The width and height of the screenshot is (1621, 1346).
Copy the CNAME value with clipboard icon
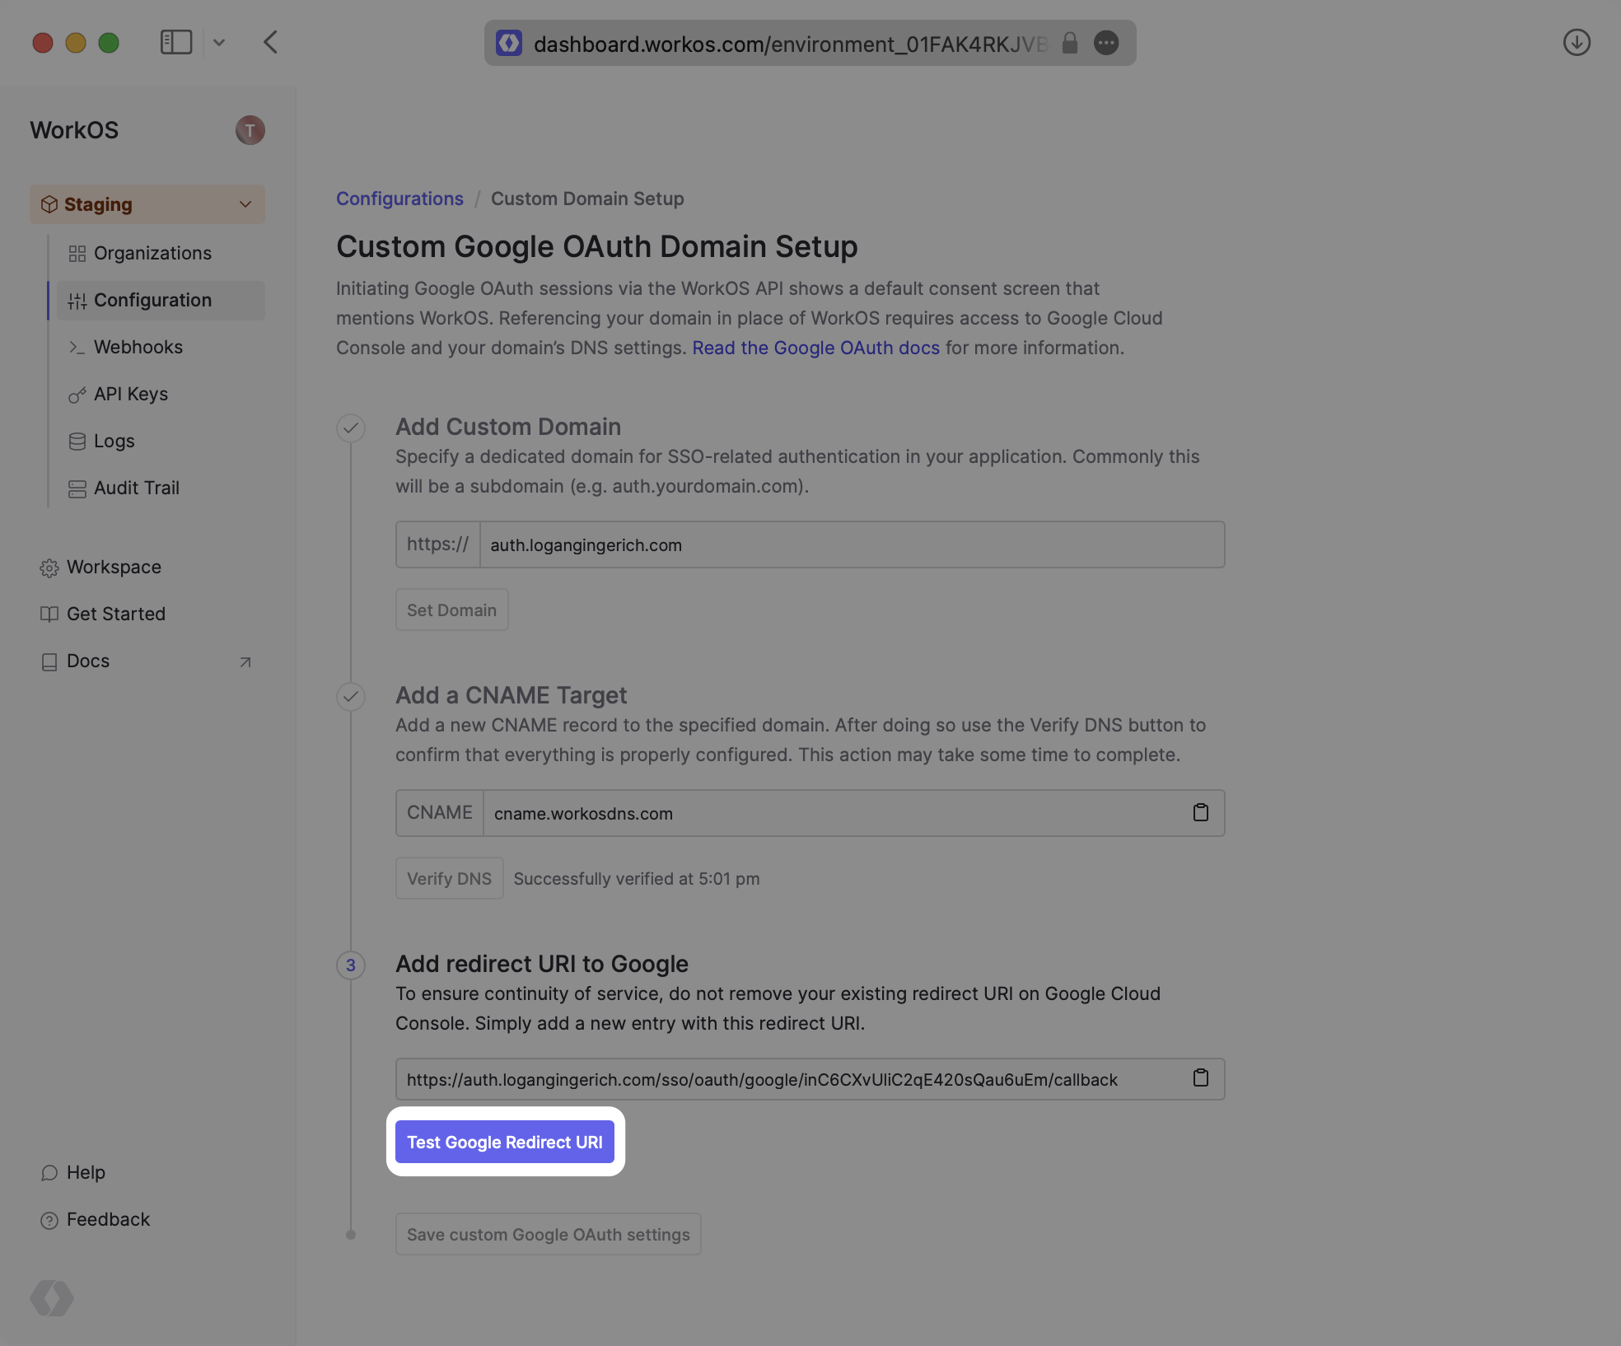tap(1200, 813)
